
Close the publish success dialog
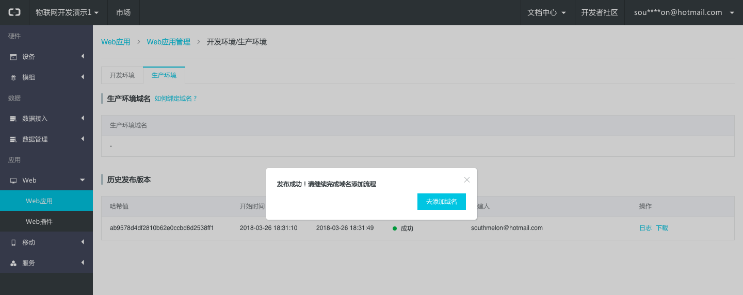tap(466, 179)
